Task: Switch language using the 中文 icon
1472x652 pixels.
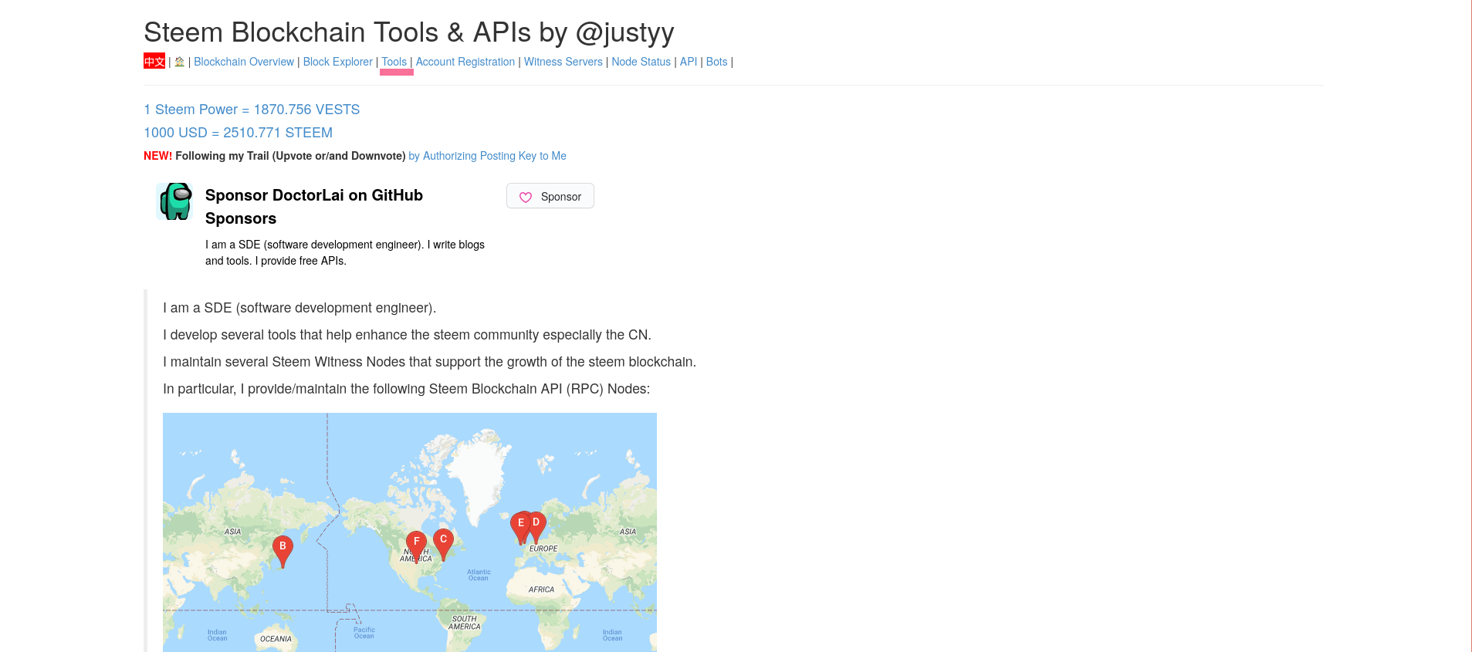Action: [154, 62]
